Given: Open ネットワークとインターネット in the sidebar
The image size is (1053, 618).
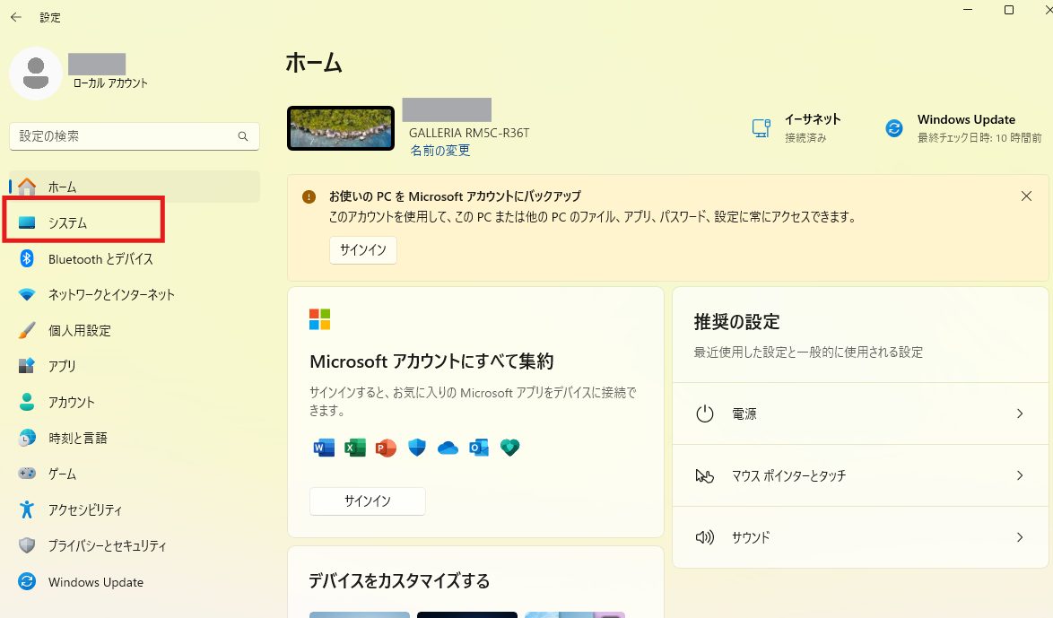Looking at the screenshot, I should pyautogui.click(x=135, y=294).
